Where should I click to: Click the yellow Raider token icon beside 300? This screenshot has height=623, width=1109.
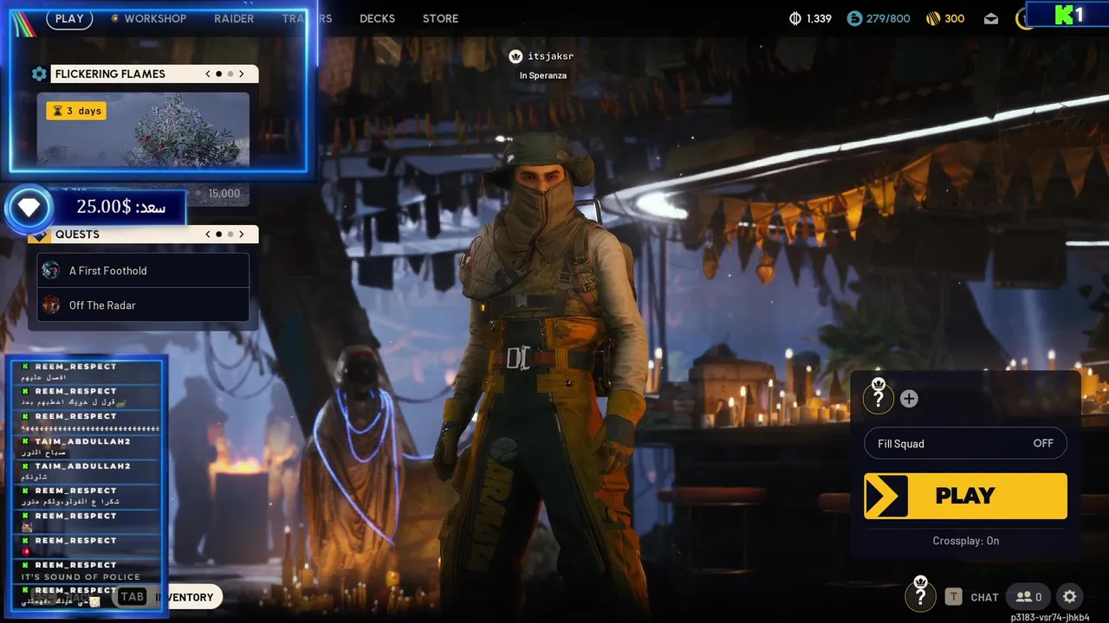933,18
